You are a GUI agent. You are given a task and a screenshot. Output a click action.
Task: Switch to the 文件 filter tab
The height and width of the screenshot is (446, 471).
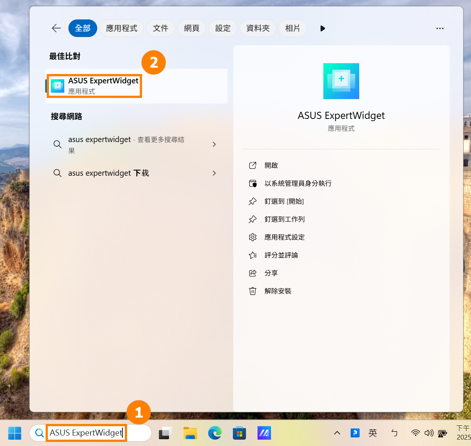click(x=161, y=28)
